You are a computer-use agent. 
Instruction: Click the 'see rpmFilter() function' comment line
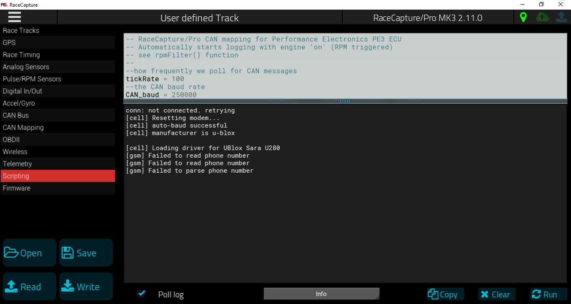coord(182,55)
